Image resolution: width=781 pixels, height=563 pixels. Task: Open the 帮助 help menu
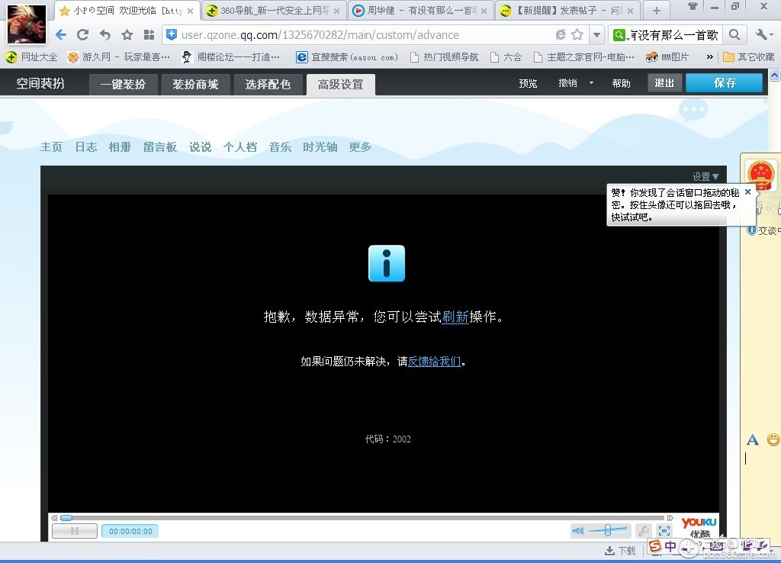coord(621,83)
